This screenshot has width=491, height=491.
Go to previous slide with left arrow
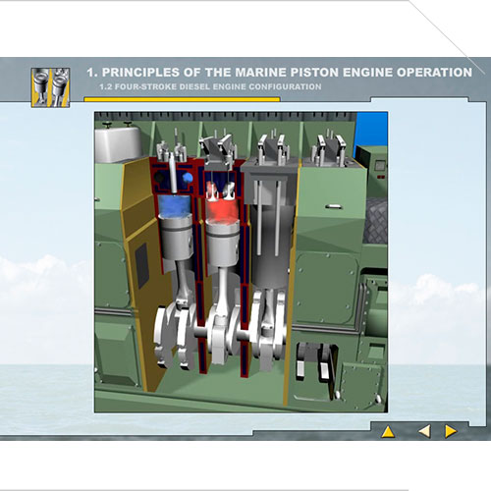(424, 431)
